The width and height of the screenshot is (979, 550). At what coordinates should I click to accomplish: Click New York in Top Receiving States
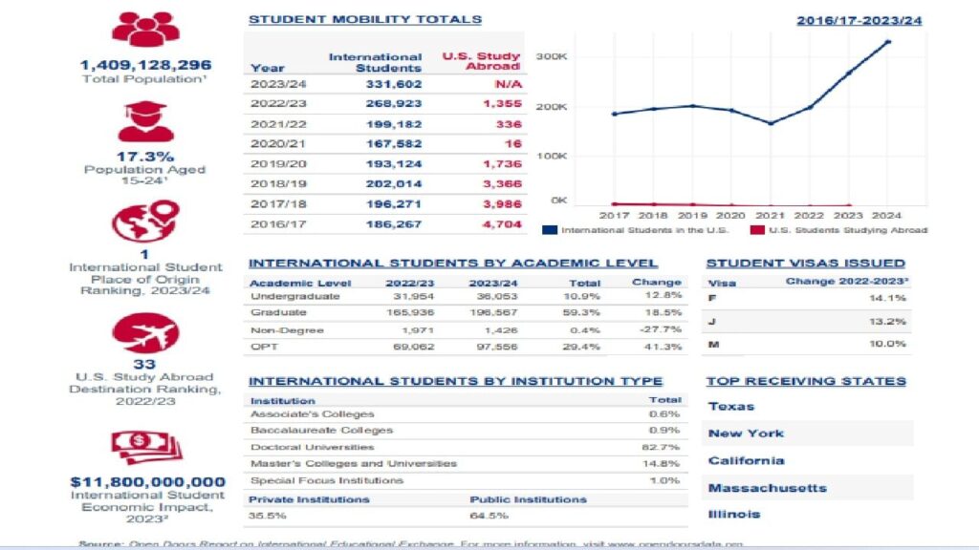pyautogui.click(x=746, y=434)
